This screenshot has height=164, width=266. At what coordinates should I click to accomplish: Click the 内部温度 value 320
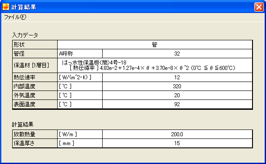tap(177, 86)
